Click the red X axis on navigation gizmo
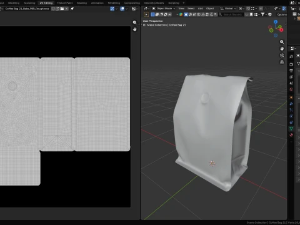 (x=281, y=30)
